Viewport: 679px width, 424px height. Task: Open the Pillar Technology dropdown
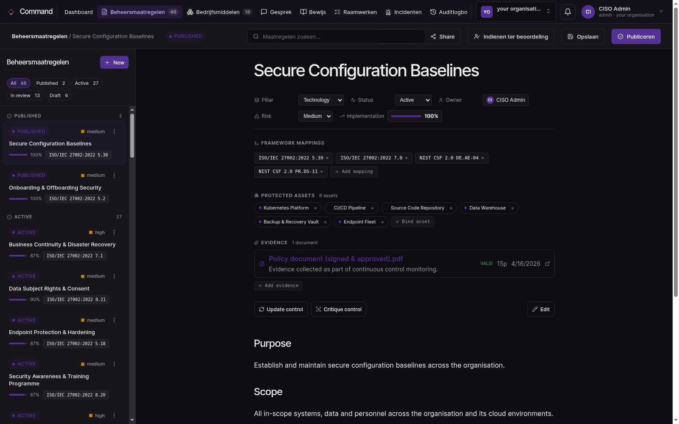tap(321, 100)
